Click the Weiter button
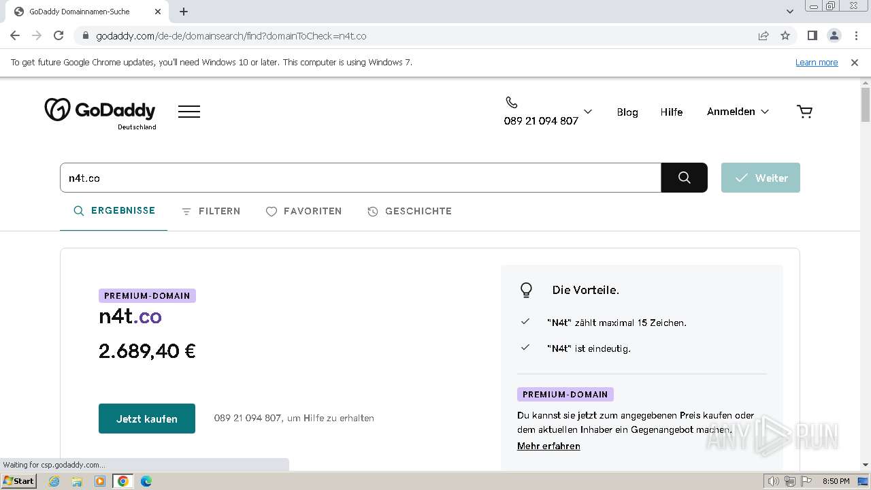The width and height of the screenshot is (871, 490). 761,178
